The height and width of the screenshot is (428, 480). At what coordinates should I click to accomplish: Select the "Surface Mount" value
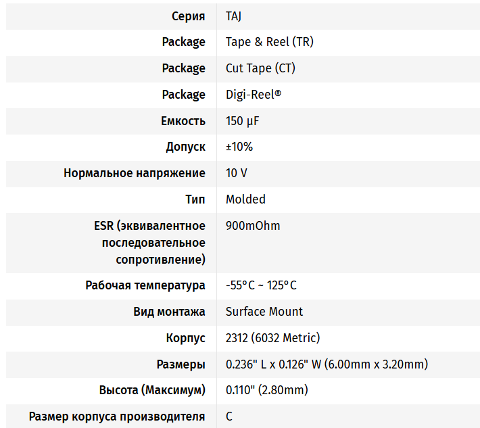264,312
